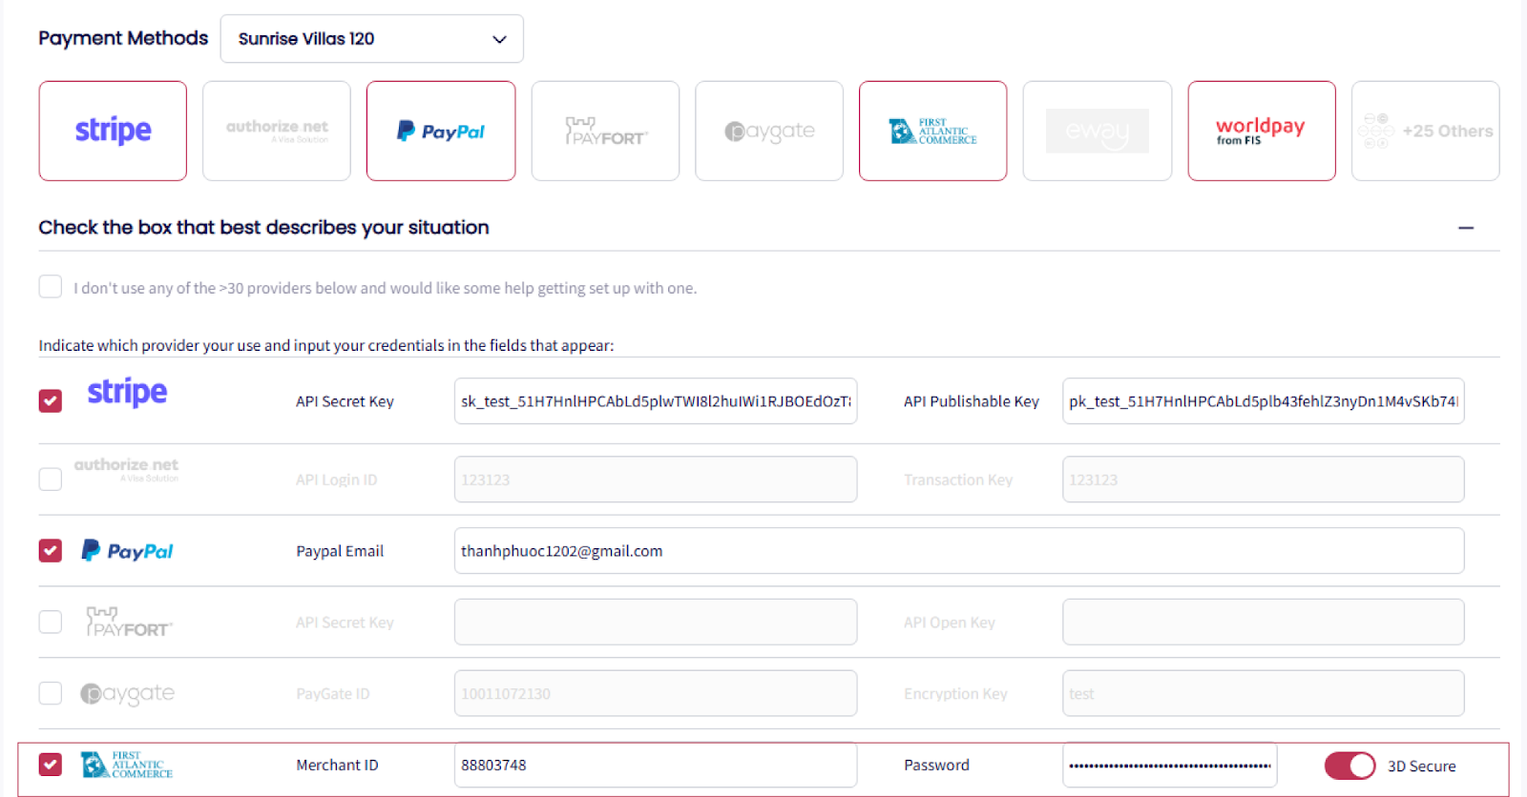Screen dimensions: 1527x797
Task: Select the First Atlantic Commerce payment card
Action: coord(933,131)
